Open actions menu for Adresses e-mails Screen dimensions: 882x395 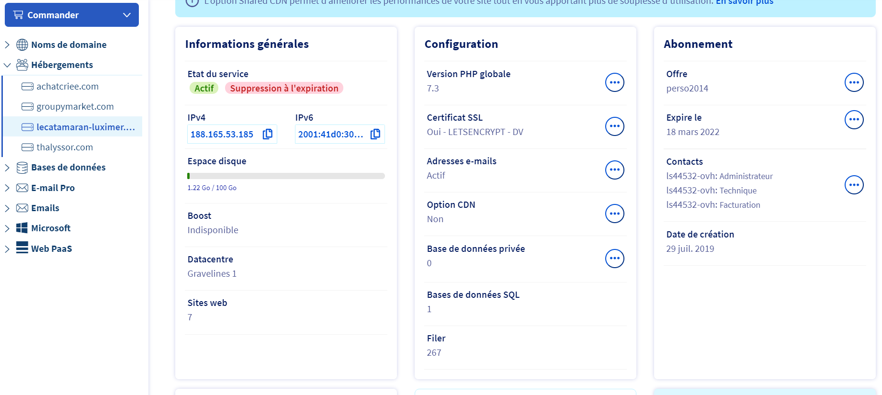pyautogui.click(x=614, y=170)
